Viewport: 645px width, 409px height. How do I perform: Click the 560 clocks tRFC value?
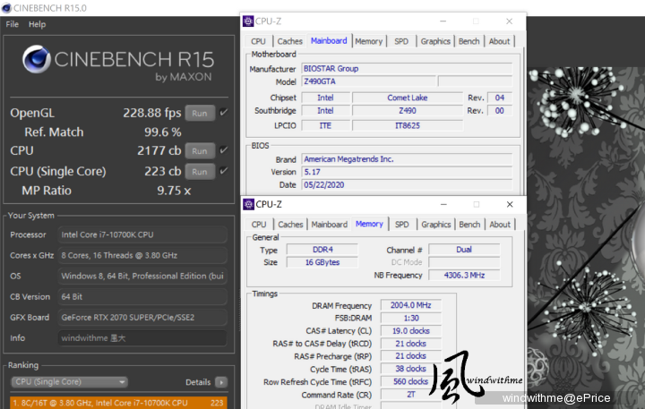click(410, 381)
